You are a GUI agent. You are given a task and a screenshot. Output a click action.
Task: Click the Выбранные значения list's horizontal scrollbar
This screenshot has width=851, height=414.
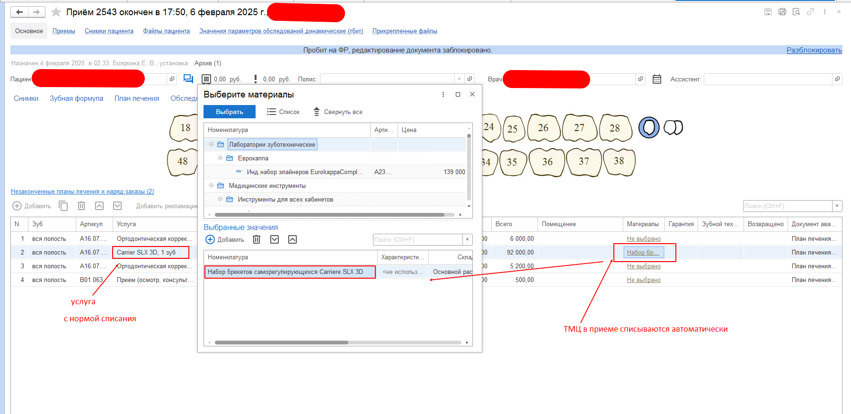281,343
